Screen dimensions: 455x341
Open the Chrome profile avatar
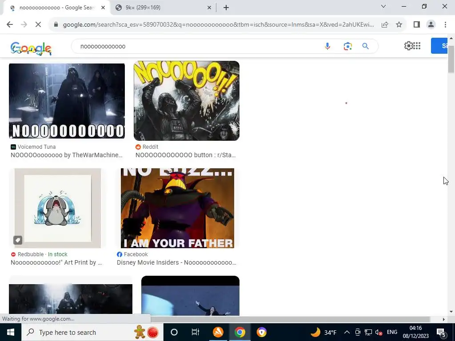431,25
